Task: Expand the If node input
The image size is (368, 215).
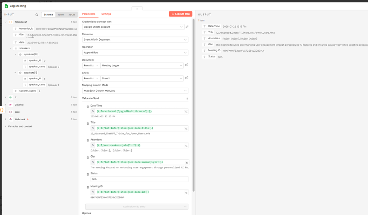Action: [x=5, y=97]
